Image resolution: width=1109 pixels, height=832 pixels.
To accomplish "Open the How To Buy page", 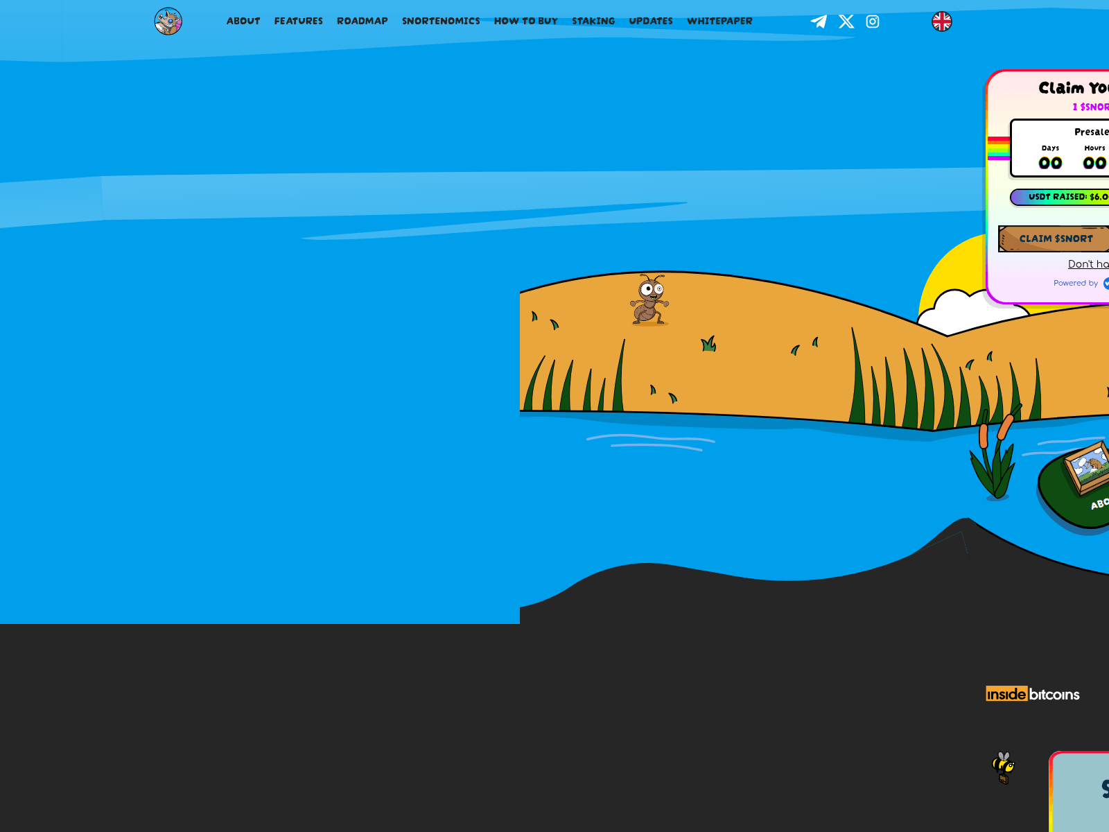I will point(525,21).
